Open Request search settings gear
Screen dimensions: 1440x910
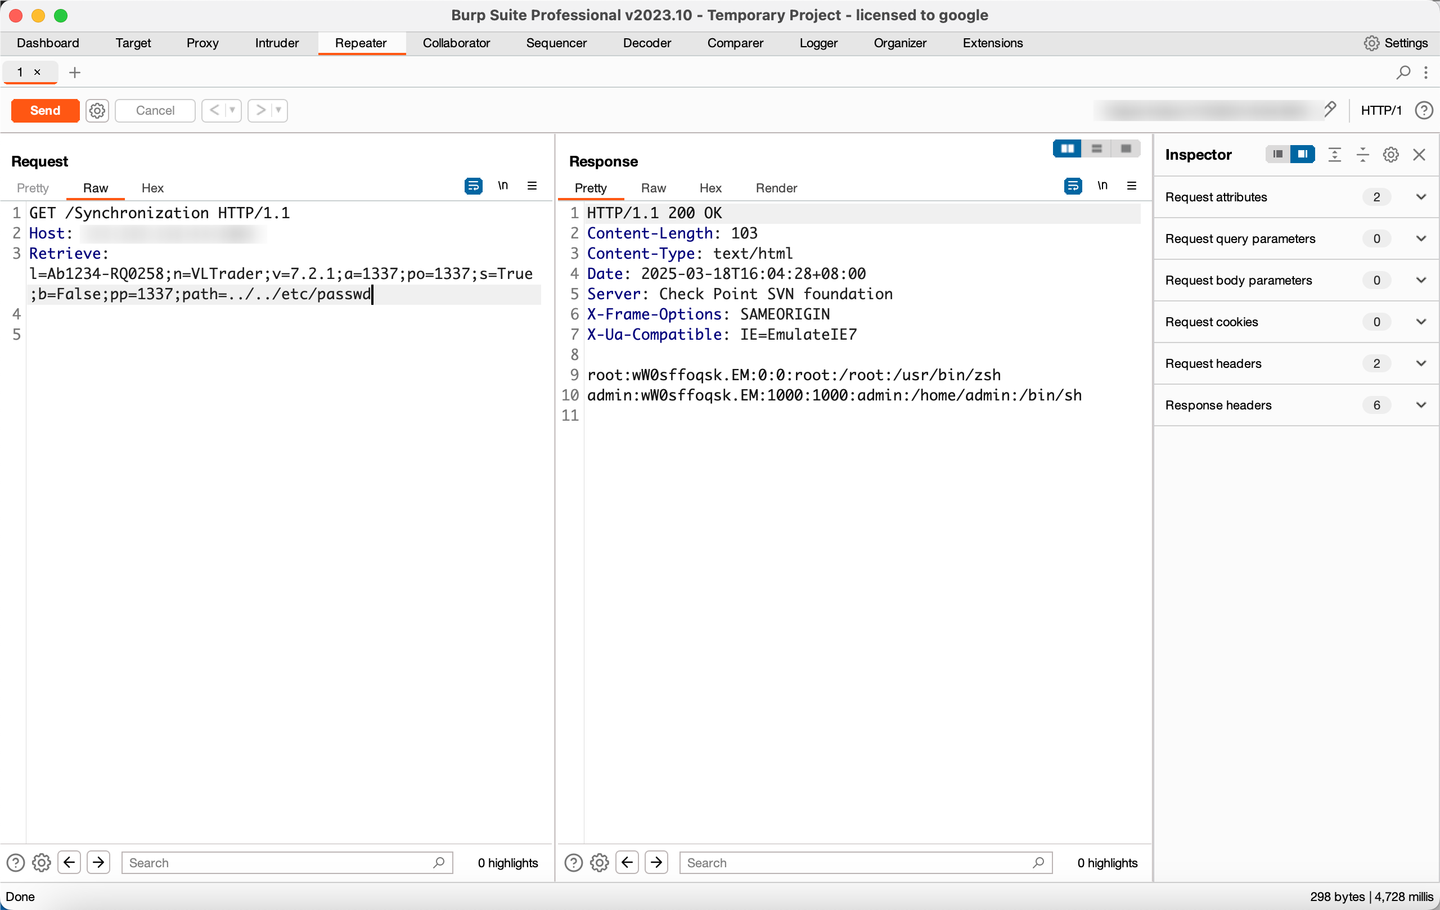(x=41, y=863)
